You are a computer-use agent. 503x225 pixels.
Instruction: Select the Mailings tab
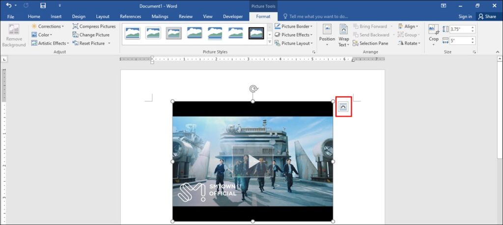pyautogui.click(x=160, y=16)
